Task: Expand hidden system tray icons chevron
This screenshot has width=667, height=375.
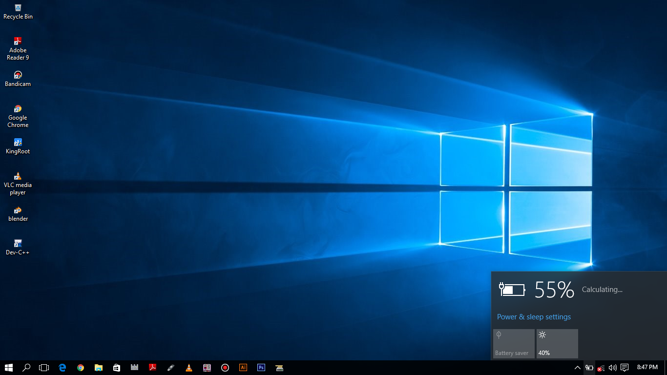Action: (578, 368)
